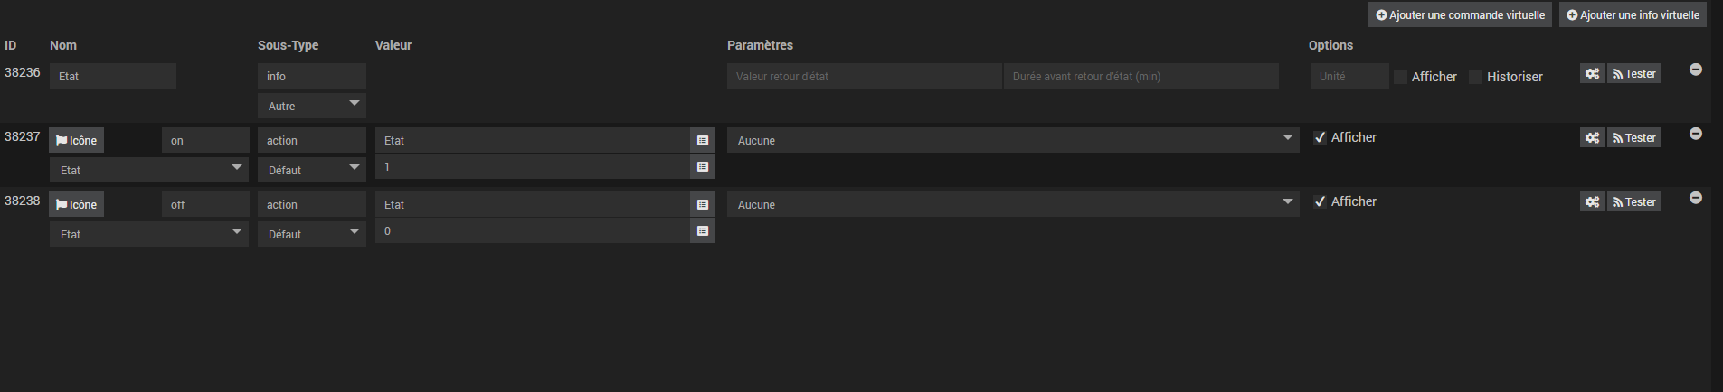Open command picker beside on's Etat value

click(703, 140)
